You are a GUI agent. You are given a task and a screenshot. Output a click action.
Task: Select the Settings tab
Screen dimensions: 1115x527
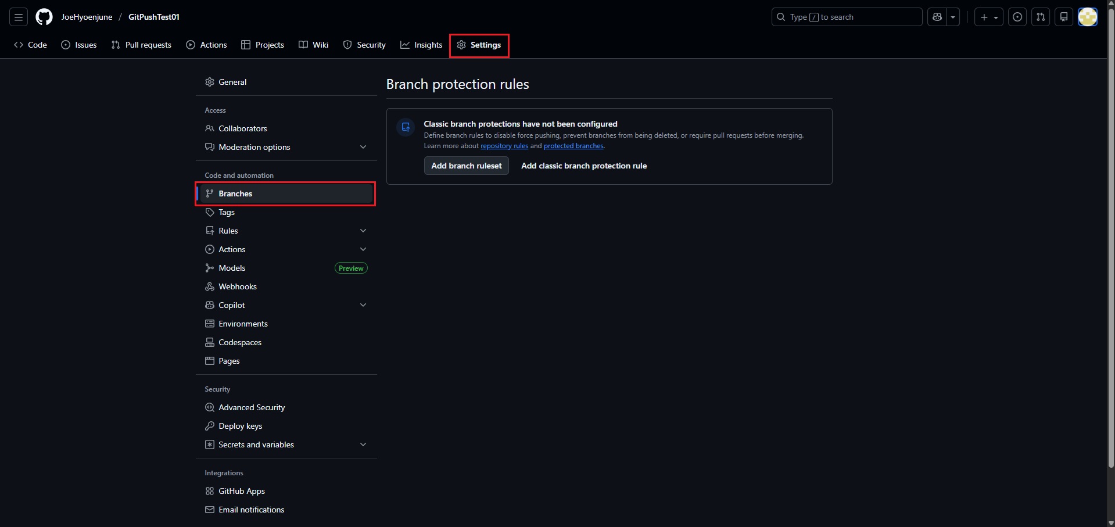pos(479,45)
